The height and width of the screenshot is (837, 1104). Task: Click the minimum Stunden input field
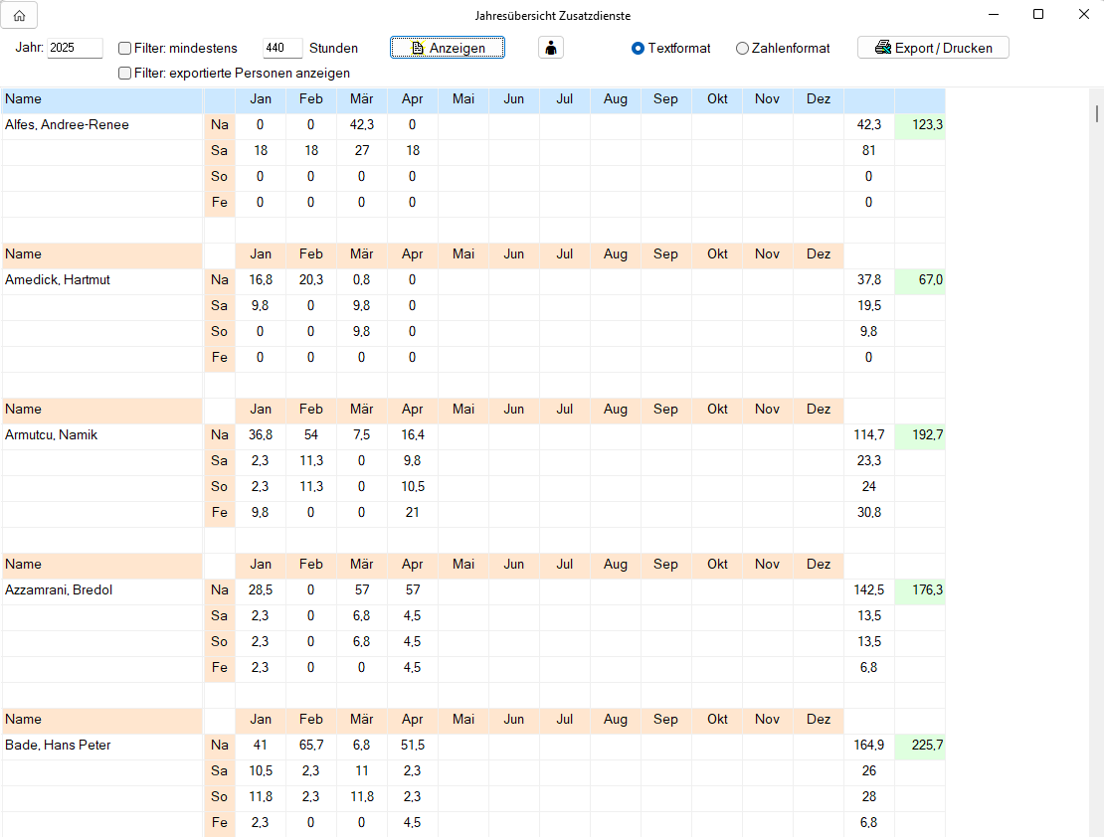(282, 48)
